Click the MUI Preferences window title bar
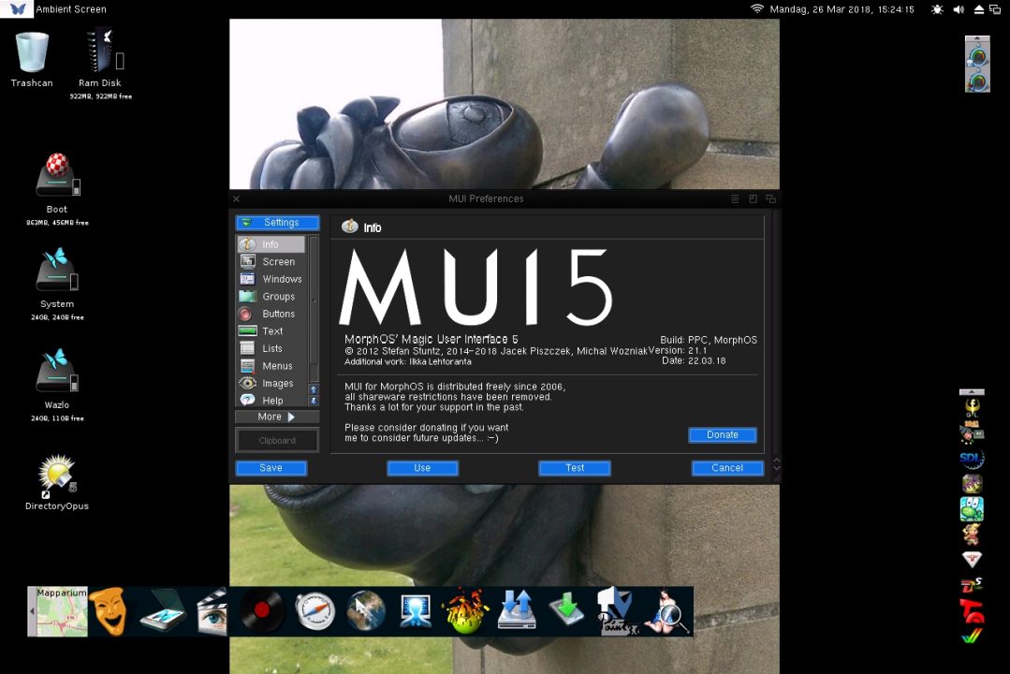Viewport: 1010px width, 674px height. [486, 198]
